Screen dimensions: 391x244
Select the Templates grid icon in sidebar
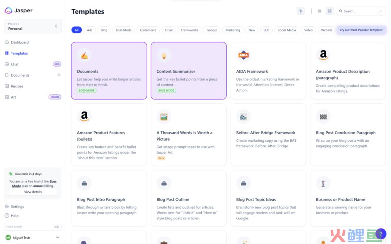coord(7,53)
